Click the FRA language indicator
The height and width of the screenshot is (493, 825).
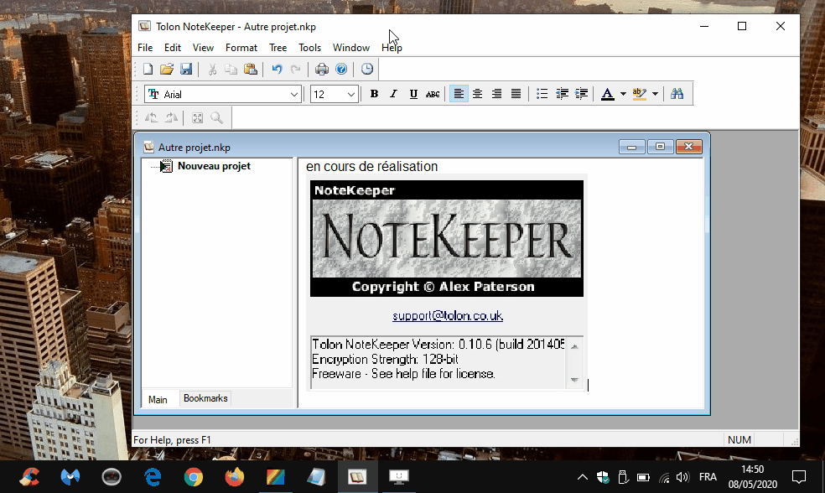(708, 477)
